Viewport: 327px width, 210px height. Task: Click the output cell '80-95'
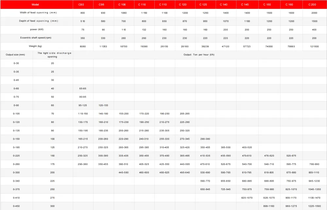tap(83, 97)
